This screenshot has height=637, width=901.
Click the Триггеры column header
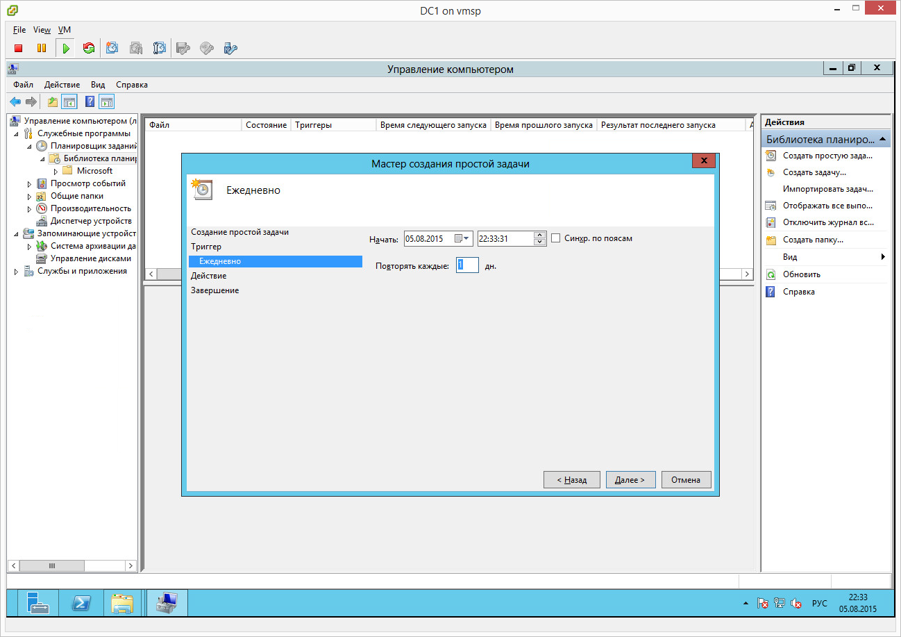coord(333,125)
